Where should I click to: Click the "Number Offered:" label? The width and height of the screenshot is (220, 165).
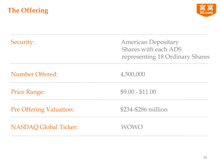click(34, 74)
